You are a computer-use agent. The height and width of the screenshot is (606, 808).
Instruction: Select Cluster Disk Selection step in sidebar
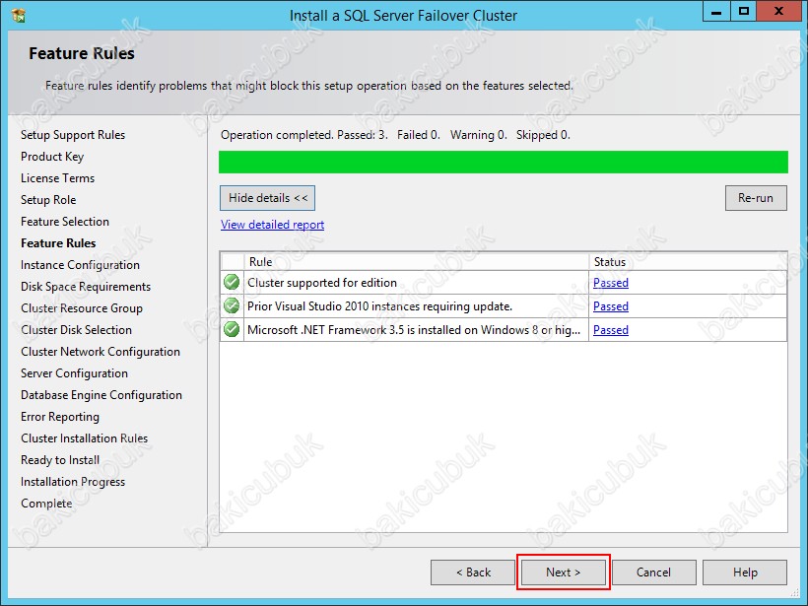pyautogui.click(x=76, y=330)
